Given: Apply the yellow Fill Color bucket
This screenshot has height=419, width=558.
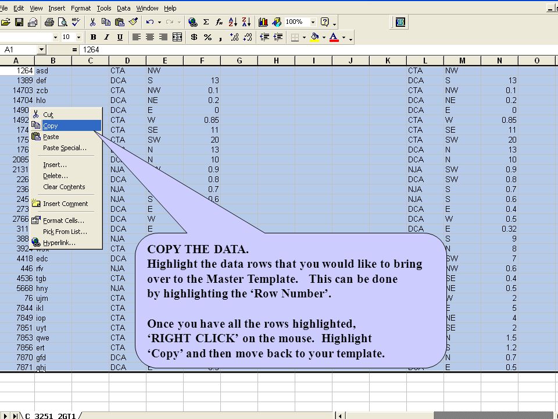Looking at the screenshot, I should [x=314, y=37].
